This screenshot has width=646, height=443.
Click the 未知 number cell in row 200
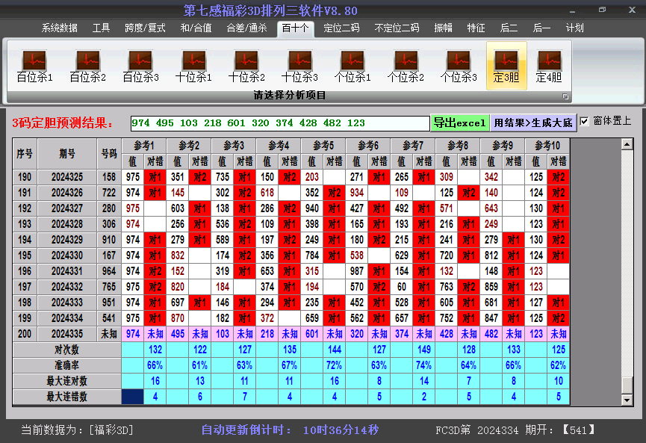pos(109,334)
